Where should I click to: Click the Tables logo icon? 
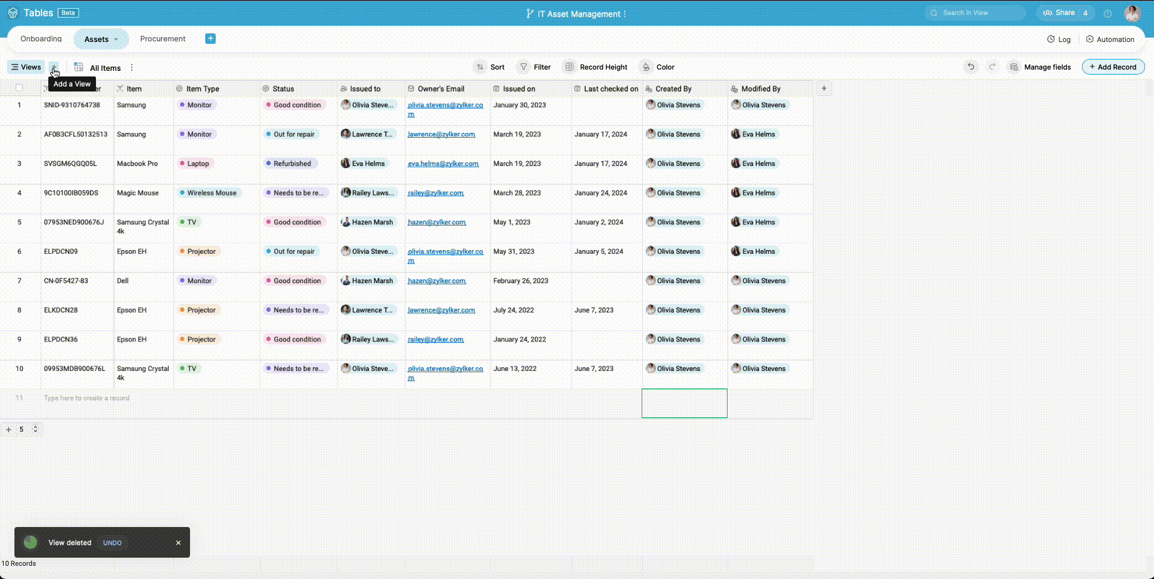click(13, 13)
